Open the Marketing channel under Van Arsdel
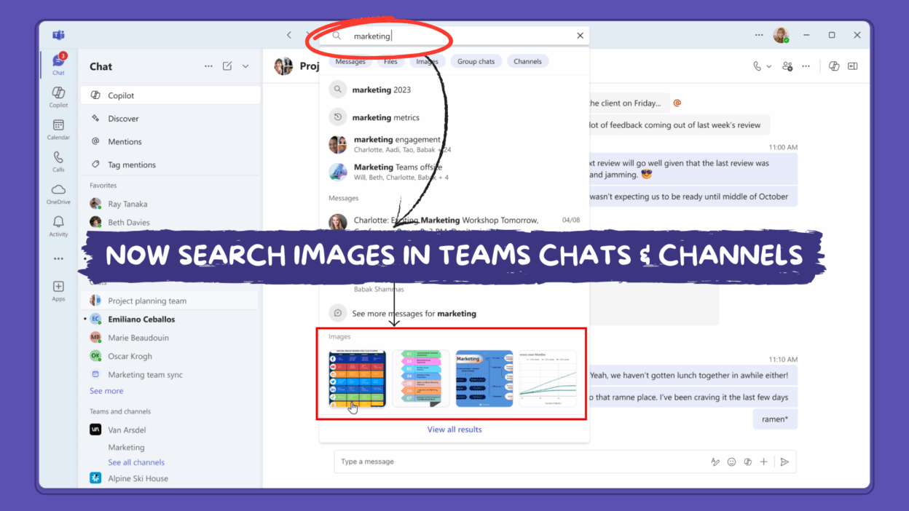The height and width of the screenshot is (511, 909). pos(126,448)
